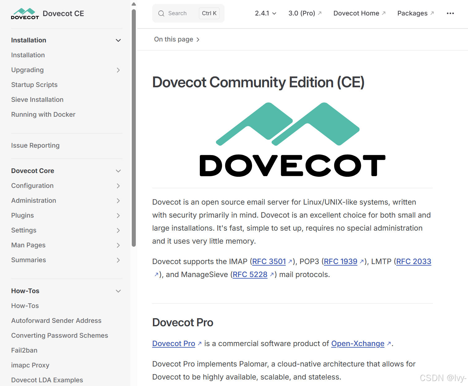Screen dimensions: 468x386
Task: Select Man Pages in sidebar
Action: [28, 245]
